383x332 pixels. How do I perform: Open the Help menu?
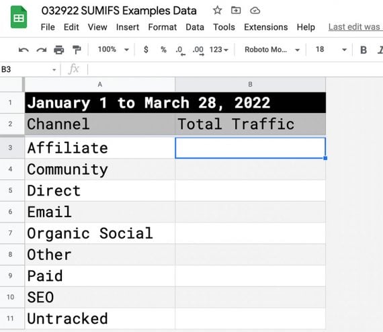click(306, 27)
